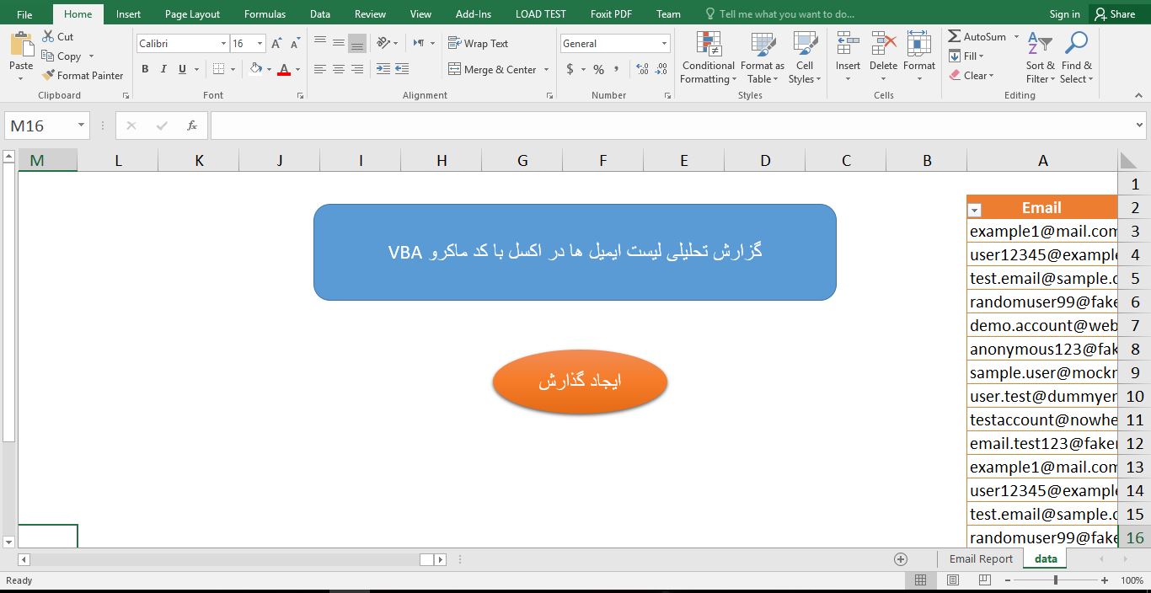Toggle Bold formatting
The image size is (1151, 593).
click(x=145, y=69)
